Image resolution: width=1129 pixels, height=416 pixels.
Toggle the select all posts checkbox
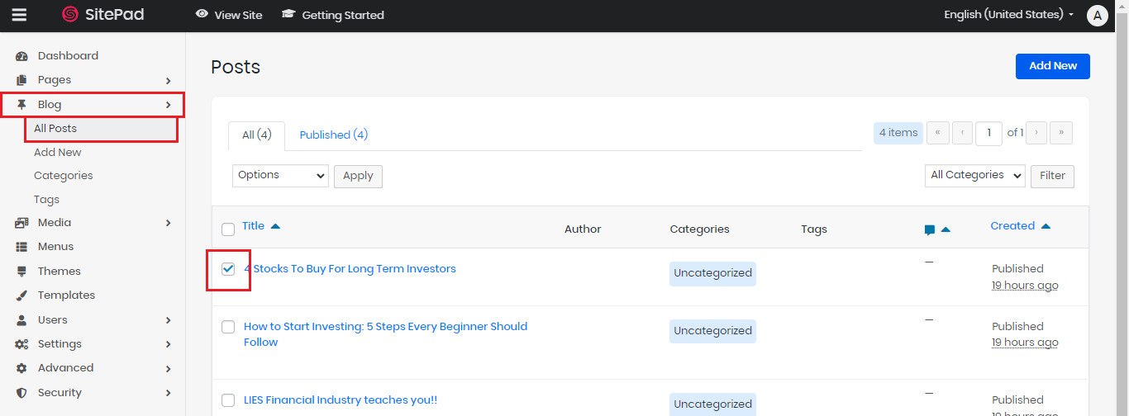(x=228, y=229)
